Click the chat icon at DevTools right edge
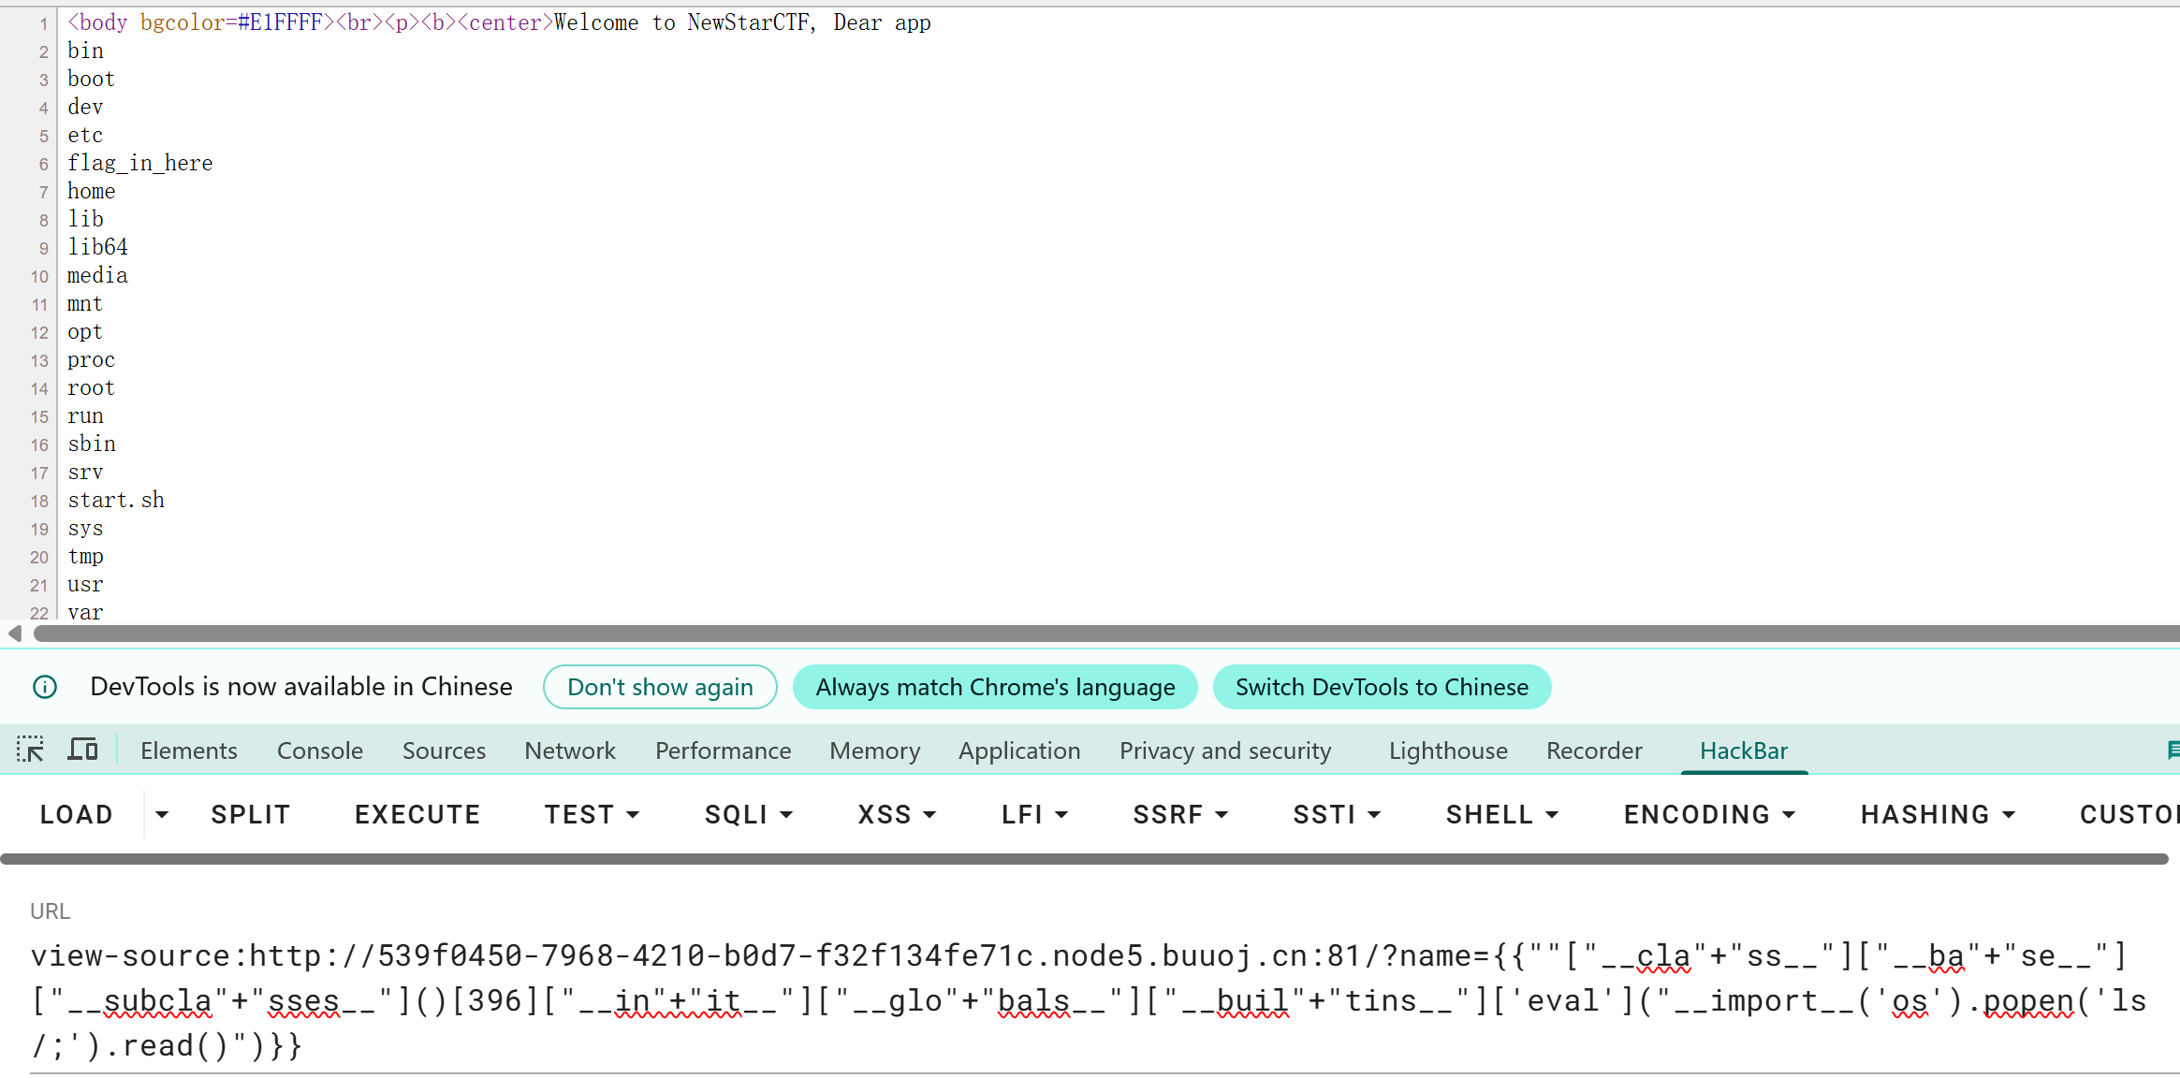2180x1078 pixels. [x=2172, y=750]
